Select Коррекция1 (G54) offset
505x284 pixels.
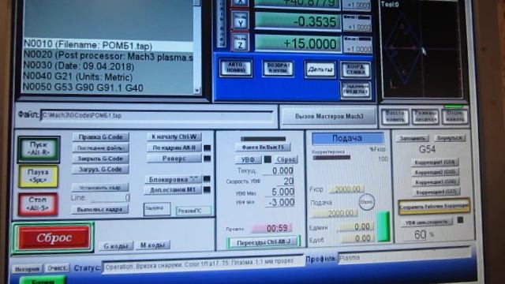435,163
